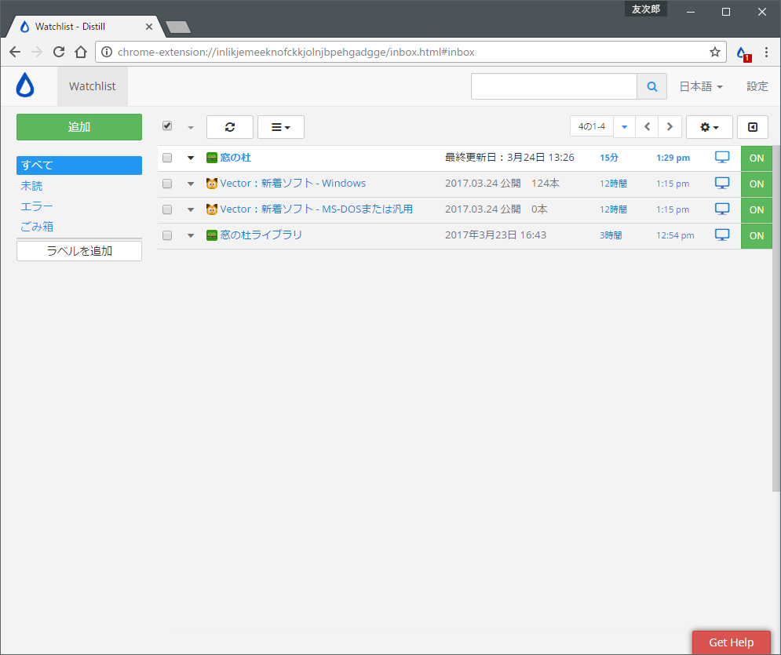The height and width of the screenshot is (655, 781).
Task: Click the cat favicon of Vector MS-DOS row
Action: 212,209
